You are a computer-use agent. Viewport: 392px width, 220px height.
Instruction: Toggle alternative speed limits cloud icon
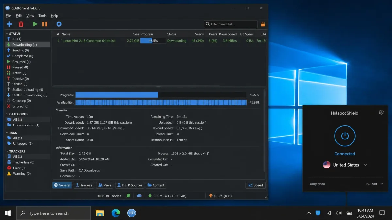pos(139,196)
